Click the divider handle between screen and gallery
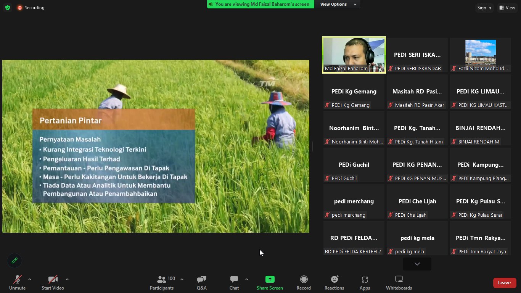The height and width of the screenshot is (293, 521). pos(312,146)
